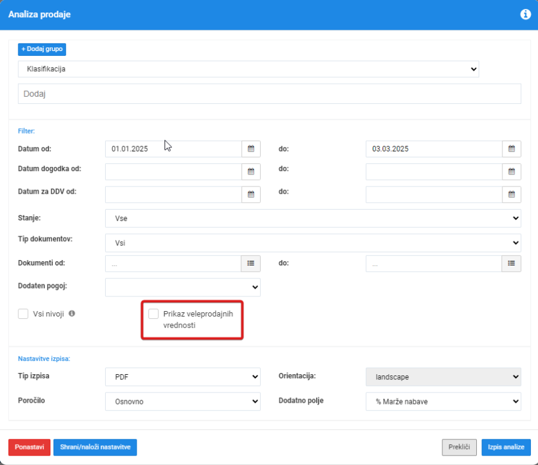538x465 pixels.
Task: Open the Klasifikacija dropdown
Action: tap(248, 69)
